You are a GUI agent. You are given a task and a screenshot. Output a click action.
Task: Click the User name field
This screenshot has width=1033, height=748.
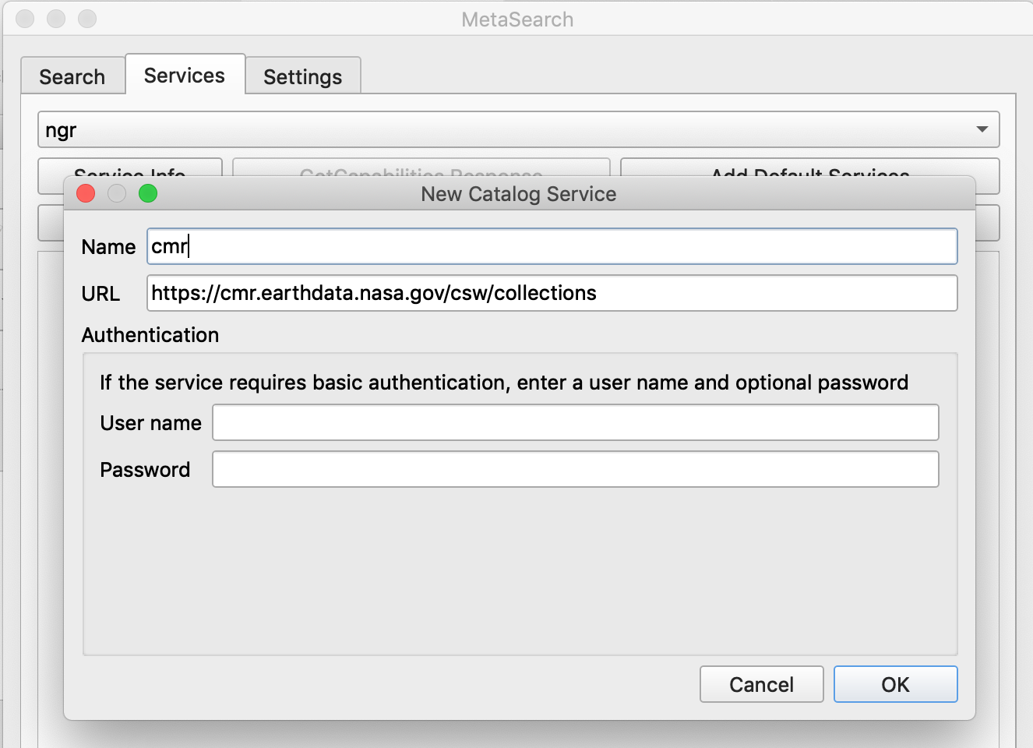pos(575,422)
